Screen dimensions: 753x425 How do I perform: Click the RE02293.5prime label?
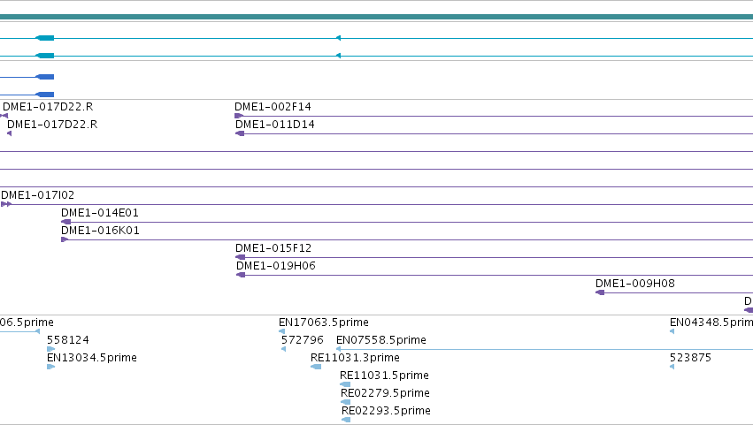(386, 411)
